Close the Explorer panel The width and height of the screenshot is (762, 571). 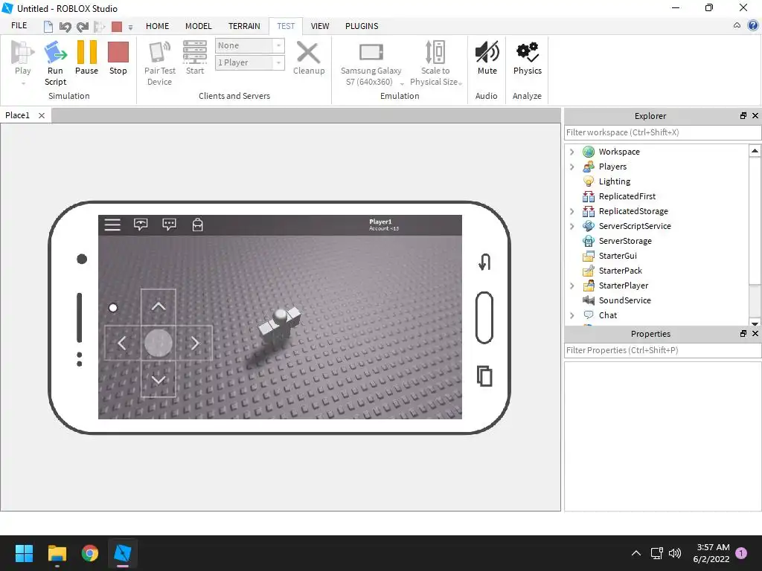755,115
